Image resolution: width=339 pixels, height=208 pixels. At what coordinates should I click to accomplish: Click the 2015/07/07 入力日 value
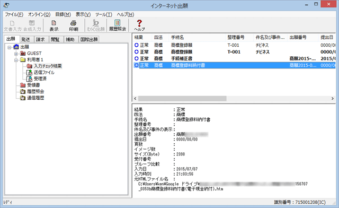tap(187, 169)
